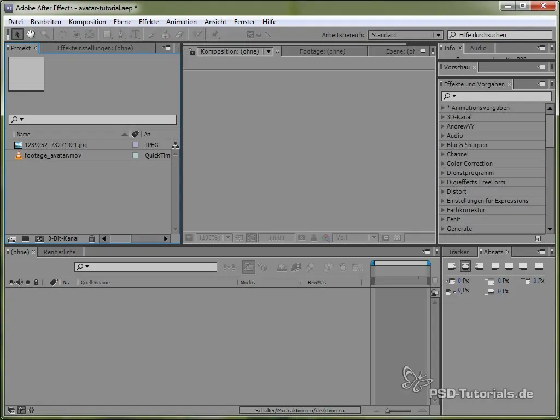Click the interpret footage icon in Projekt panel
Image resolution: width=560 pixels, height=420 pixels.
pos(12,238)
